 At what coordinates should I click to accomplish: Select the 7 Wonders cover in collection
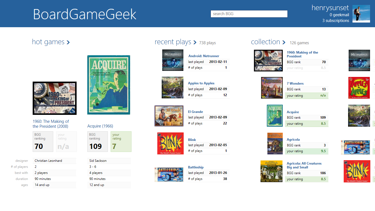tap(272, 88)
